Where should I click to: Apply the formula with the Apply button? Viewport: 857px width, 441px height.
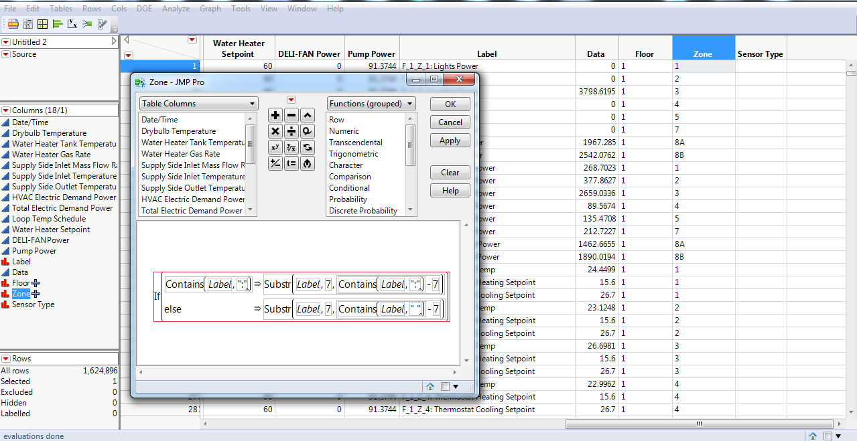tap(450, 141)
